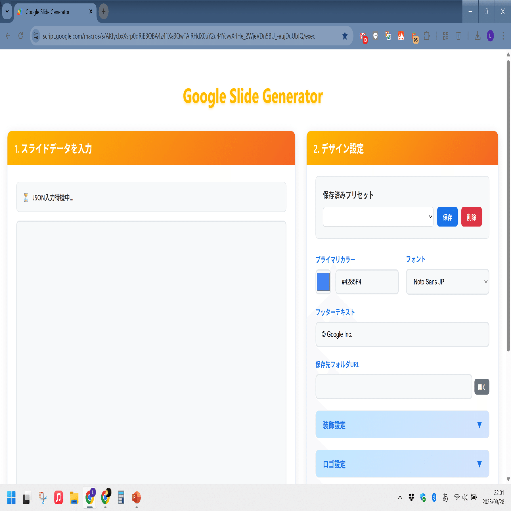Screen dimensions: 511x511
Task: Open the Windows Start menu
Action: point(11,497)
